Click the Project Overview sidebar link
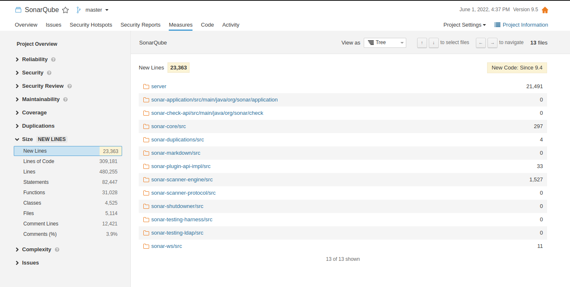This screenshot has height=287, width=570. point(37,44)
